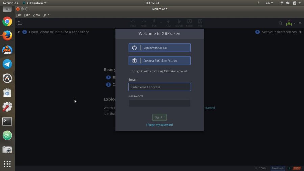This screenshot has height=171, width=304.
Task: Show applications grid in dock
Action: [x=7, y=164]
